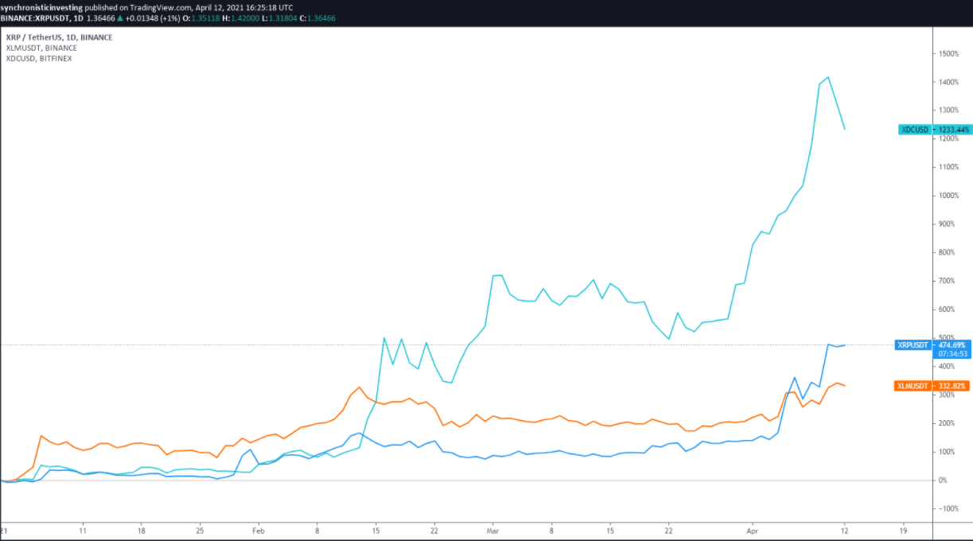Select the Mar date on time axis
This screenshot has width=973, height=541.
492,528
